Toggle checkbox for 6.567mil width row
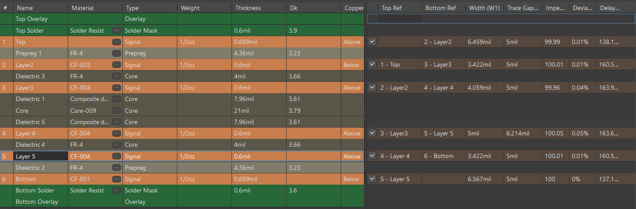 click(x=372, y=179)
